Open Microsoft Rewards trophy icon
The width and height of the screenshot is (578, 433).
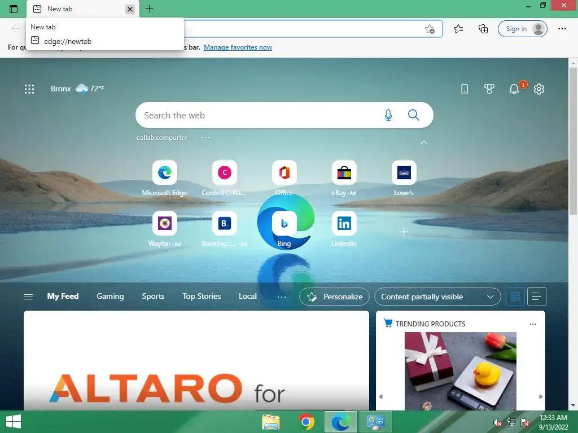(x=489, y=89)
